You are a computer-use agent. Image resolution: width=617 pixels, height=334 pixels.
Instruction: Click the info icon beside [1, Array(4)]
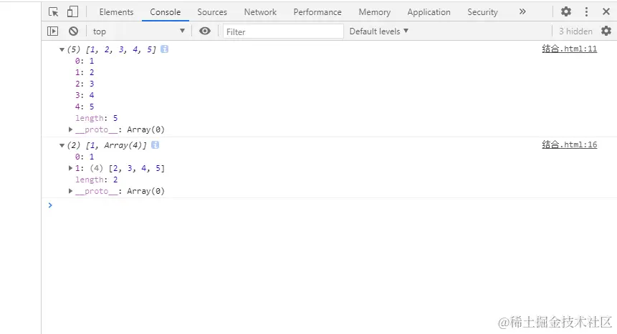pyautogui.click(x=155, y=145)
